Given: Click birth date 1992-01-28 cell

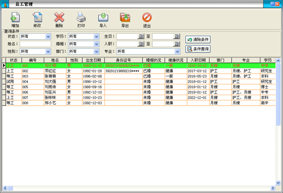Looking at the screenshot, I should (93, 71).
